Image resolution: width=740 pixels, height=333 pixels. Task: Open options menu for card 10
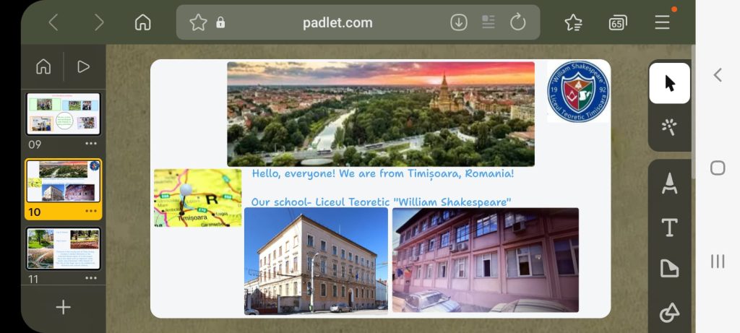pyautogui.click(x=91, y=211)
